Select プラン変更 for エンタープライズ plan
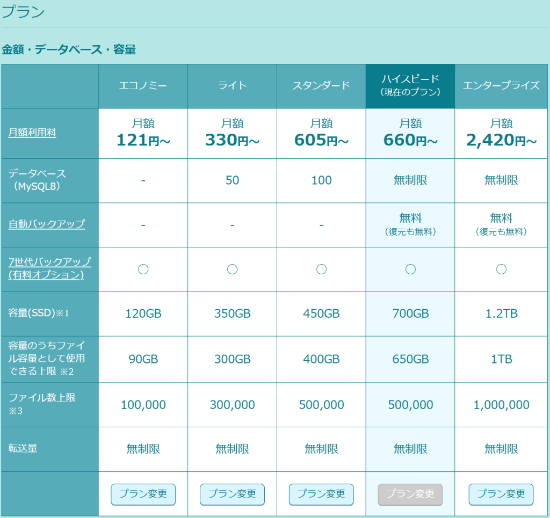 click(x=501, y=494)
